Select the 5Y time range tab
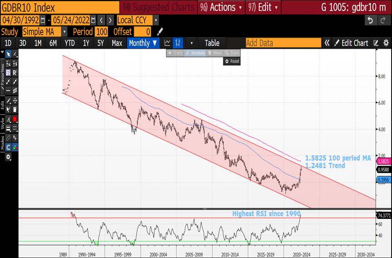The image size is (392, 258). 100,43
